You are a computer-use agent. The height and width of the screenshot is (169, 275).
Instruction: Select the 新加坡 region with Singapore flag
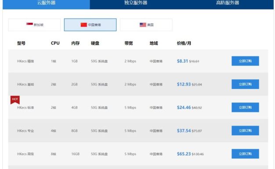tap(34, 25)
